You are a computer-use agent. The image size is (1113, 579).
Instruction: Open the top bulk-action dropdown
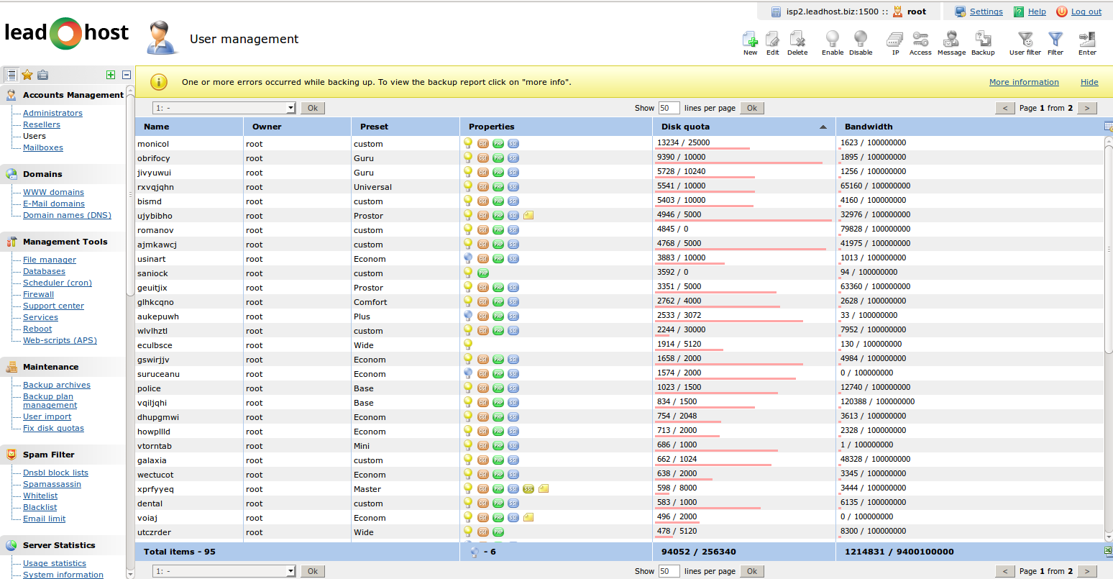click(224, 108)
